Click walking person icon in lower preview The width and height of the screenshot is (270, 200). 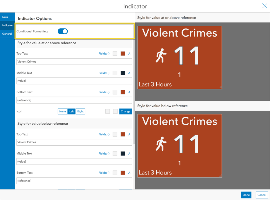tap(161, 144)
